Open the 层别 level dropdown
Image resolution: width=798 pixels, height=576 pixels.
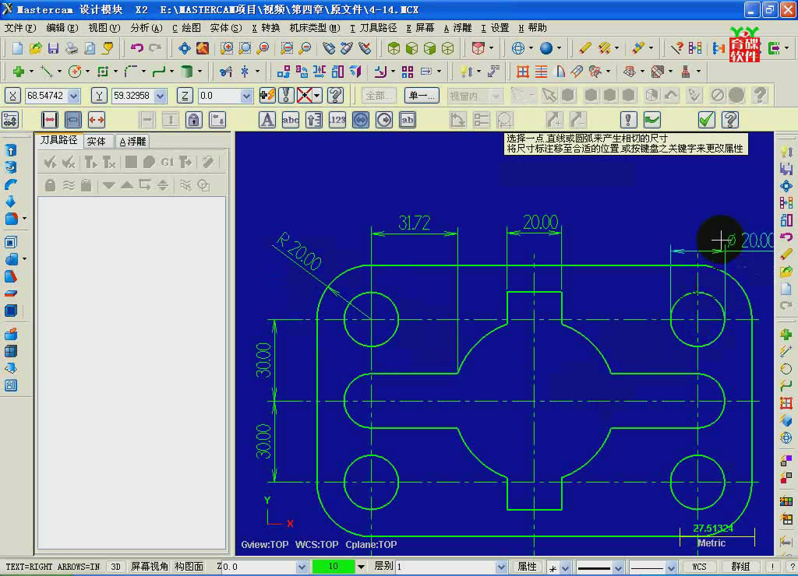pyautogui.click(x=501, y=567)
